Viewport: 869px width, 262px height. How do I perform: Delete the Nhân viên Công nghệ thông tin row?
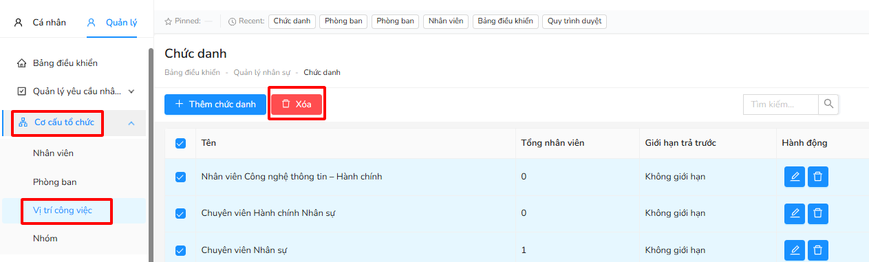[818, 177]
